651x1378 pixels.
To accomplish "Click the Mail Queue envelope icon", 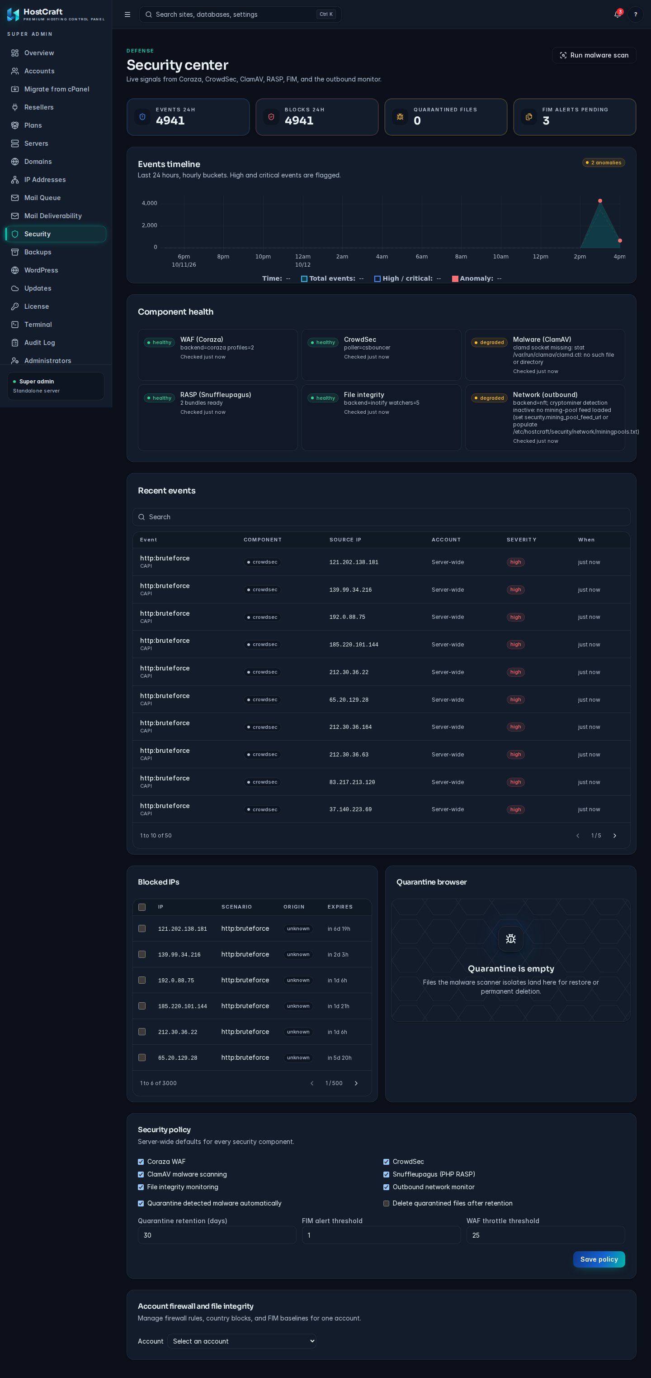I will coord(15,198).
